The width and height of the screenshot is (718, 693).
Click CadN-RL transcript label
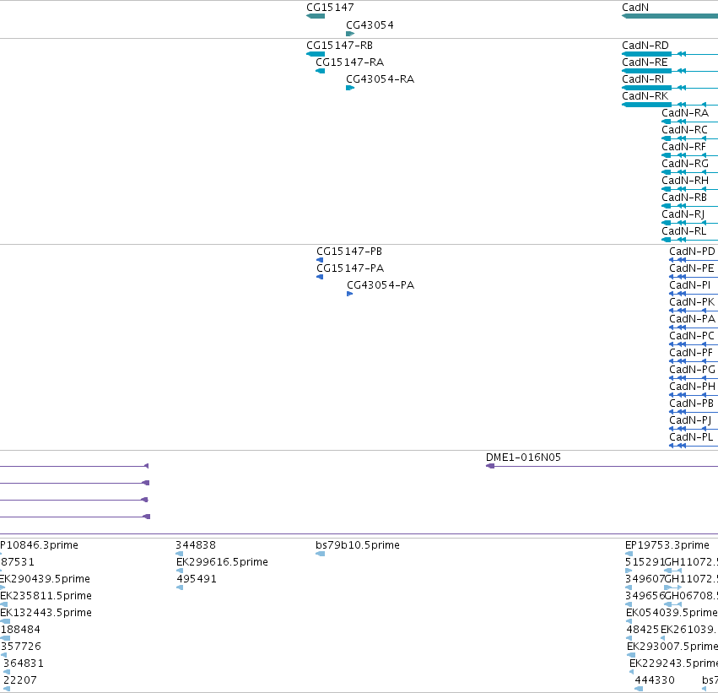point(683,231)
